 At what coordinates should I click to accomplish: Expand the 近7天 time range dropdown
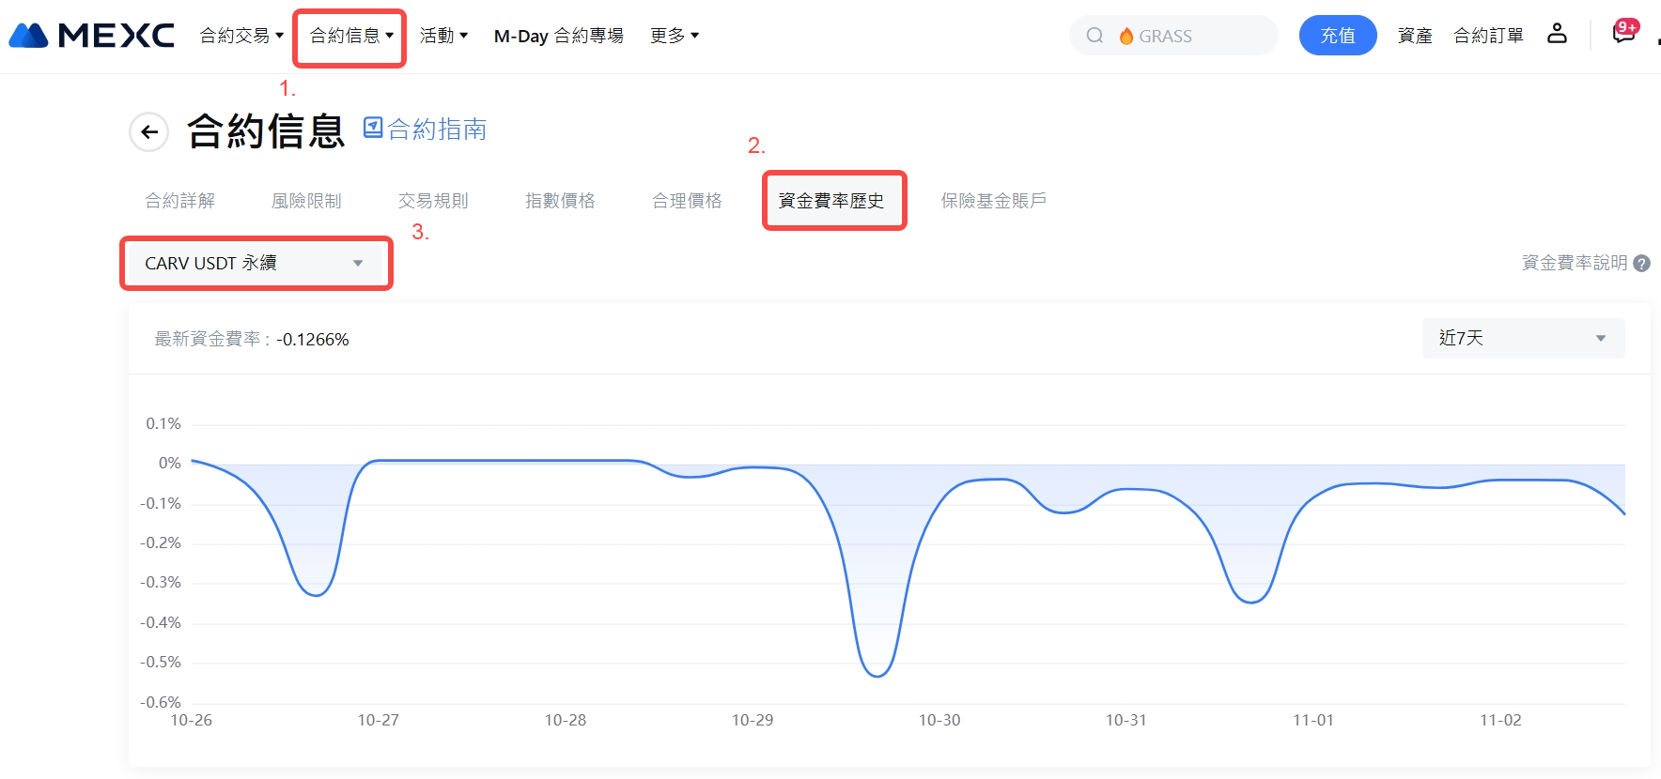(1522, 339)
